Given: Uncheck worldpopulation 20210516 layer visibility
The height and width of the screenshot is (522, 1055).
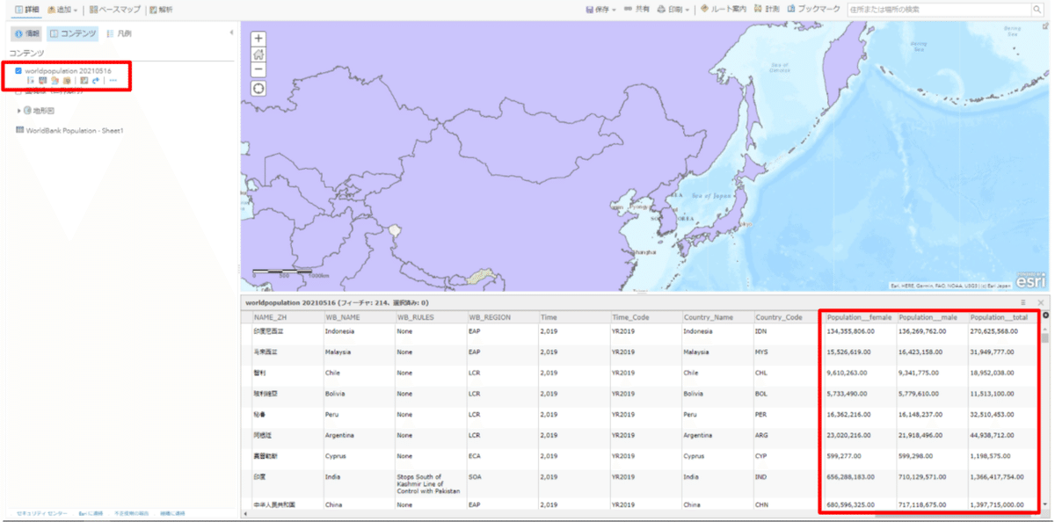Looking at the screenshot, I should pos(18,70).
